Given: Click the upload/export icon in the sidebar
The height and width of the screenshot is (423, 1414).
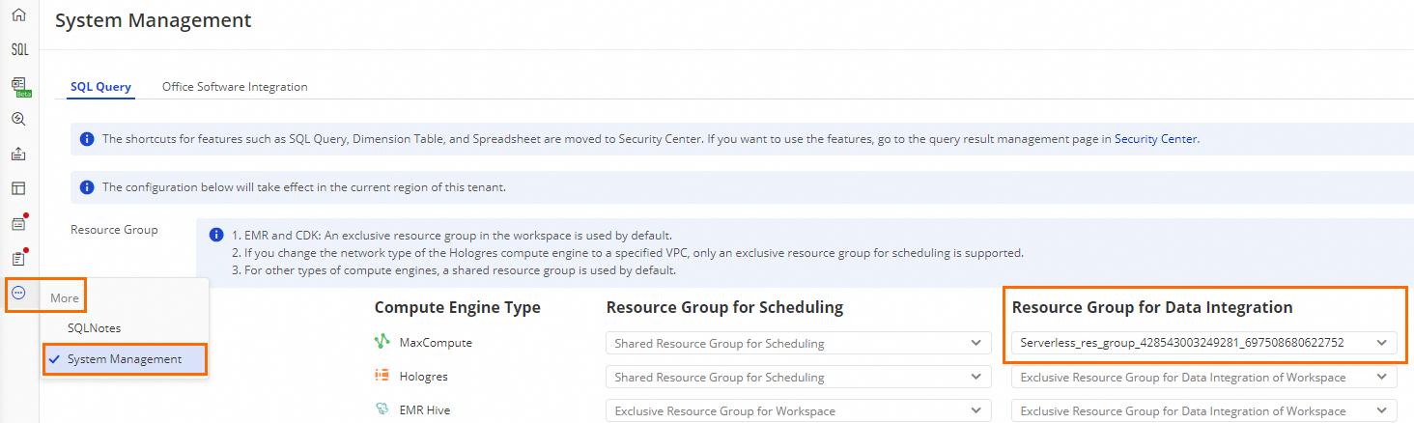Looking at the screenshot, I should [18, 155].
